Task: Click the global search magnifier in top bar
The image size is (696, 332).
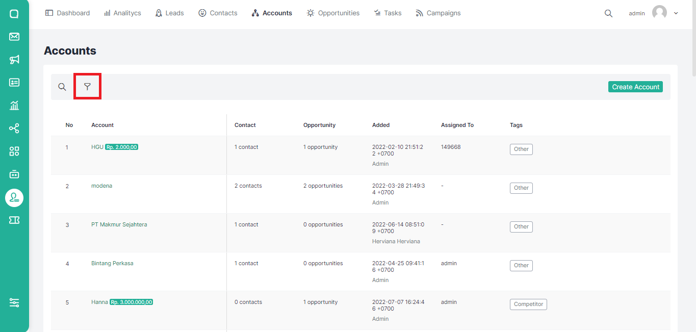Action: (x=608, y=13)
